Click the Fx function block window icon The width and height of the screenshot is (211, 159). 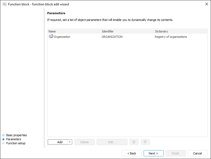5,4
